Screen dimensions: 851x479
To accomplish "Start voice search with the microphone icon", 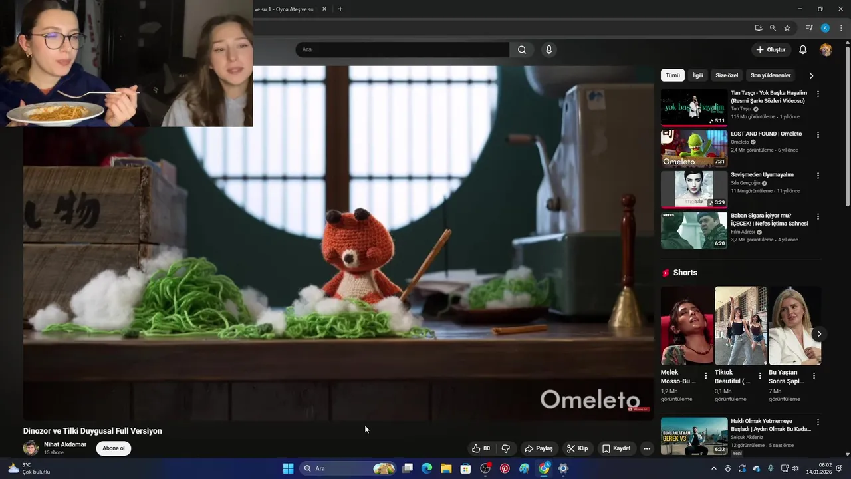I will [x=548, y=49].
